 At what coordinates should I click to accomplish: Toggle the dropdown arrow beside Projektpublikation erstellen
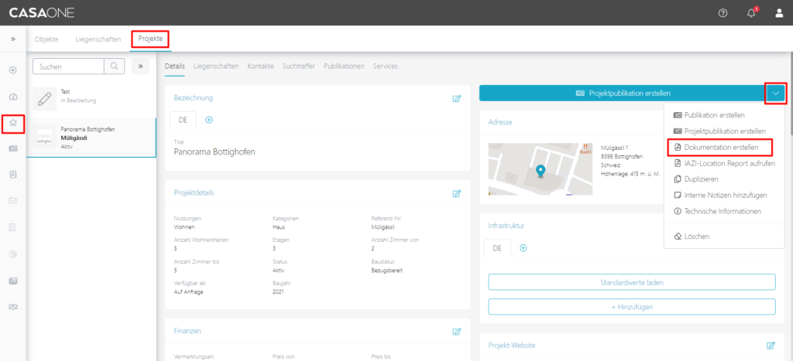pyautogui.click(x=775, y=93)
